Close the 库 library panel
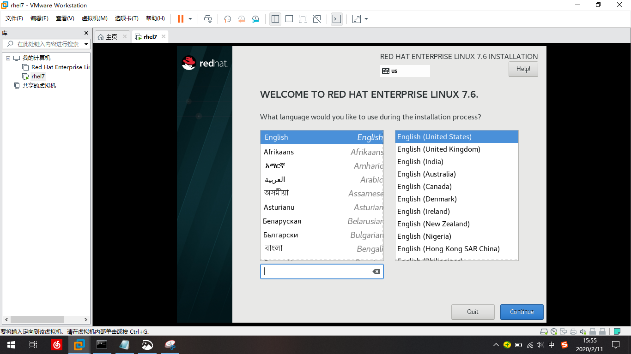This screenshot has width=631, height=354. pyautogui.click(x=86, y=33)
